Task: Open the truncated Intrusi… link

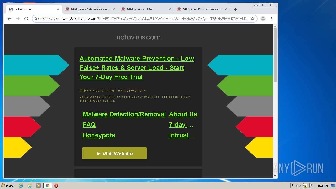Action: pos(182,135)
